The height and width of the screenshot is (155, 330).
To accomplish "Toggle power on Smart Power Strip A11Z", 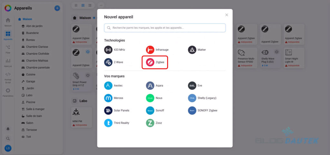I will point(88,75).
